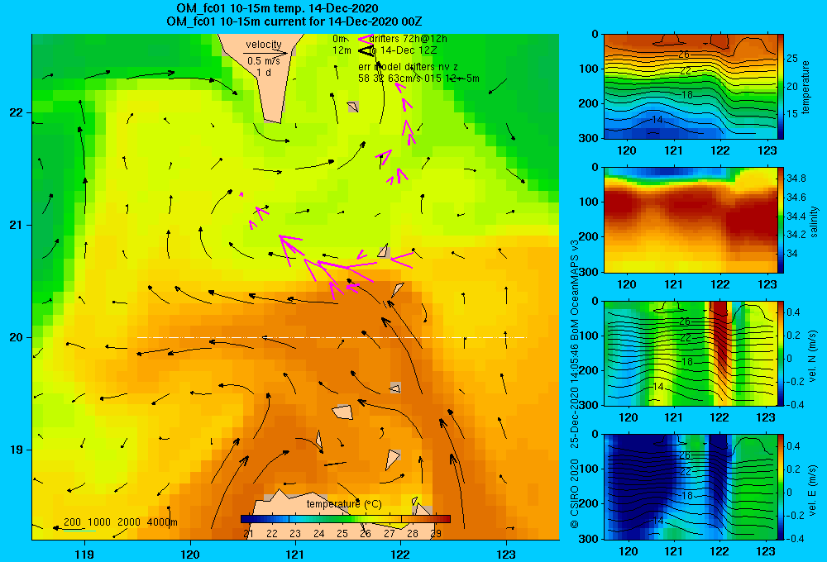The width and height of the screenshot is (827, 562).
Task: Click the '25' tick on the bottom temperature colorbar
Action: tap(342, 534)
